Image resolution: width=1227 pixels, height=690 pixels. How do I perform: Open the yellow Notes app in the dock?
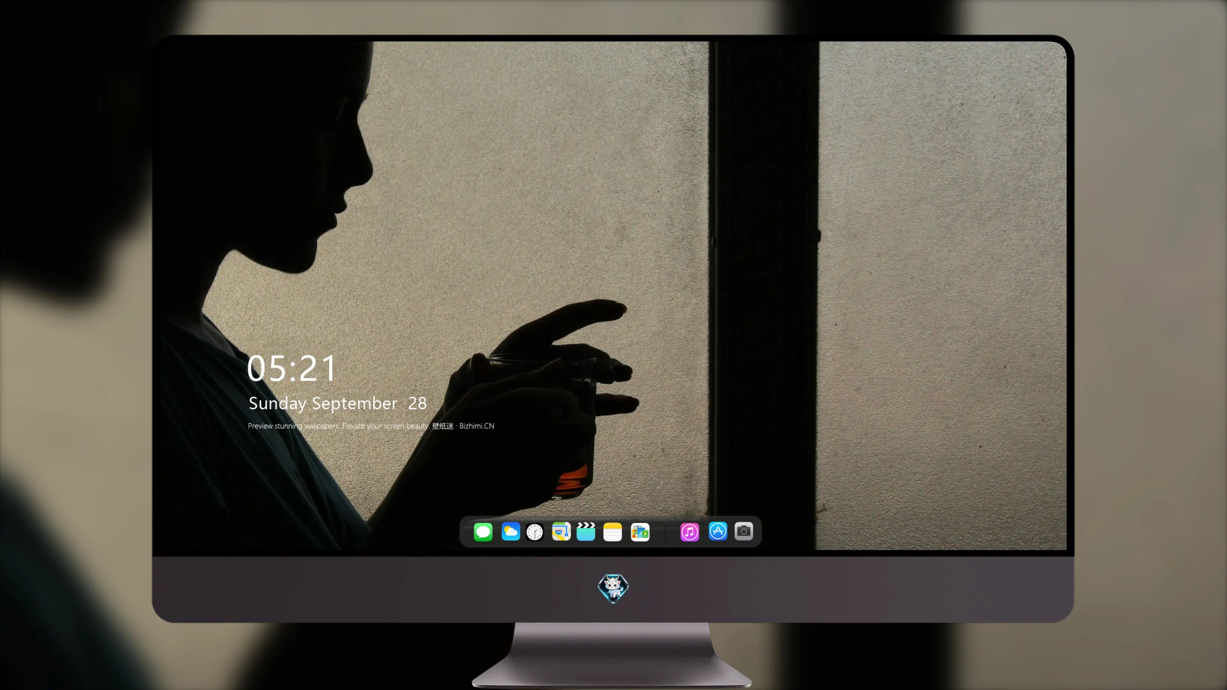[613, 532]
